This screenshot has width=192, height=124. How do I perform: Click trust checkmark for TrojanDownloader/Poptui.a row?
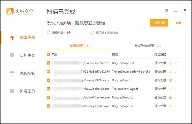(x=176, y=72)
